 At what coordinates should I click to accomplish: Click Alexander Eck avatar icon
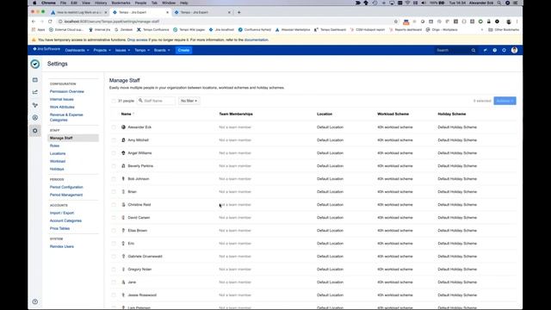pos(123,127)
